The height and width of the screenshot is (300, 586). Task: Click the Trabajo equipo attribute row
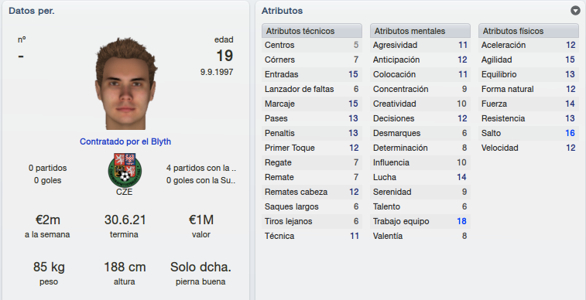pyautogui.click(x=420, y=221)
